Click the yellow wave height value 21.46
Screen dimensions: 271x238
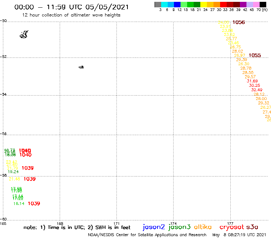click(x=15, y=179)
